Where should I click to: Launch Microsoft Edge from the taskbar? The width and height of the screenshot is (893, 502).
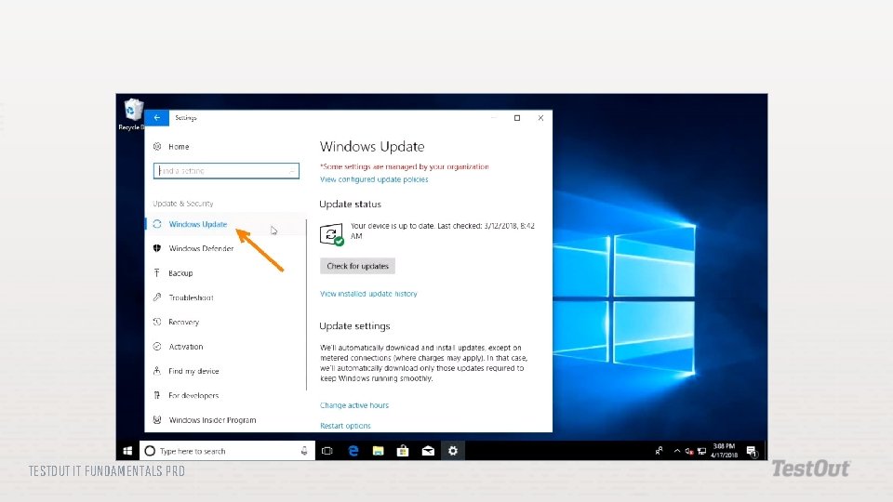coord(353,451)
